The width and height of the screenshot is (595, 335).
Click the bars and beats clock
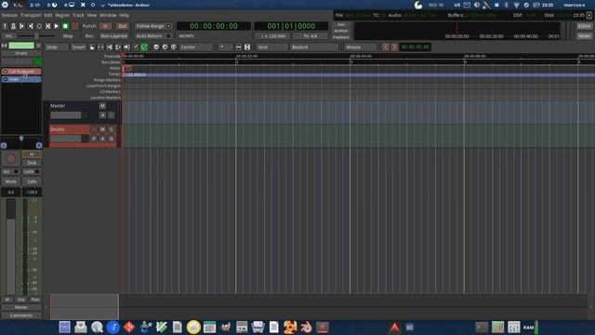pyautogui.click(x=291, y=26)
